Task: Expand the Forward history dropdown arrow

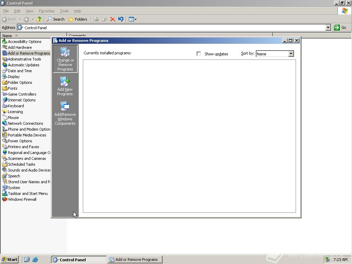Action: tap(33, 19)
